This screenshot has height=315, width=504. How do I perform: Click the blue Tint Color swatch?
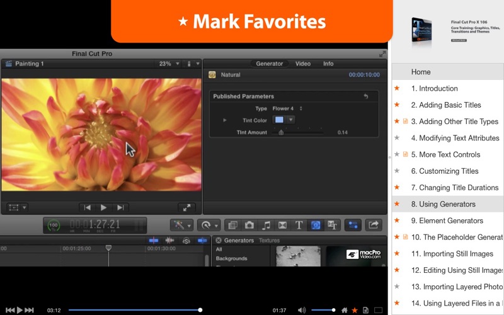(279, 120)
